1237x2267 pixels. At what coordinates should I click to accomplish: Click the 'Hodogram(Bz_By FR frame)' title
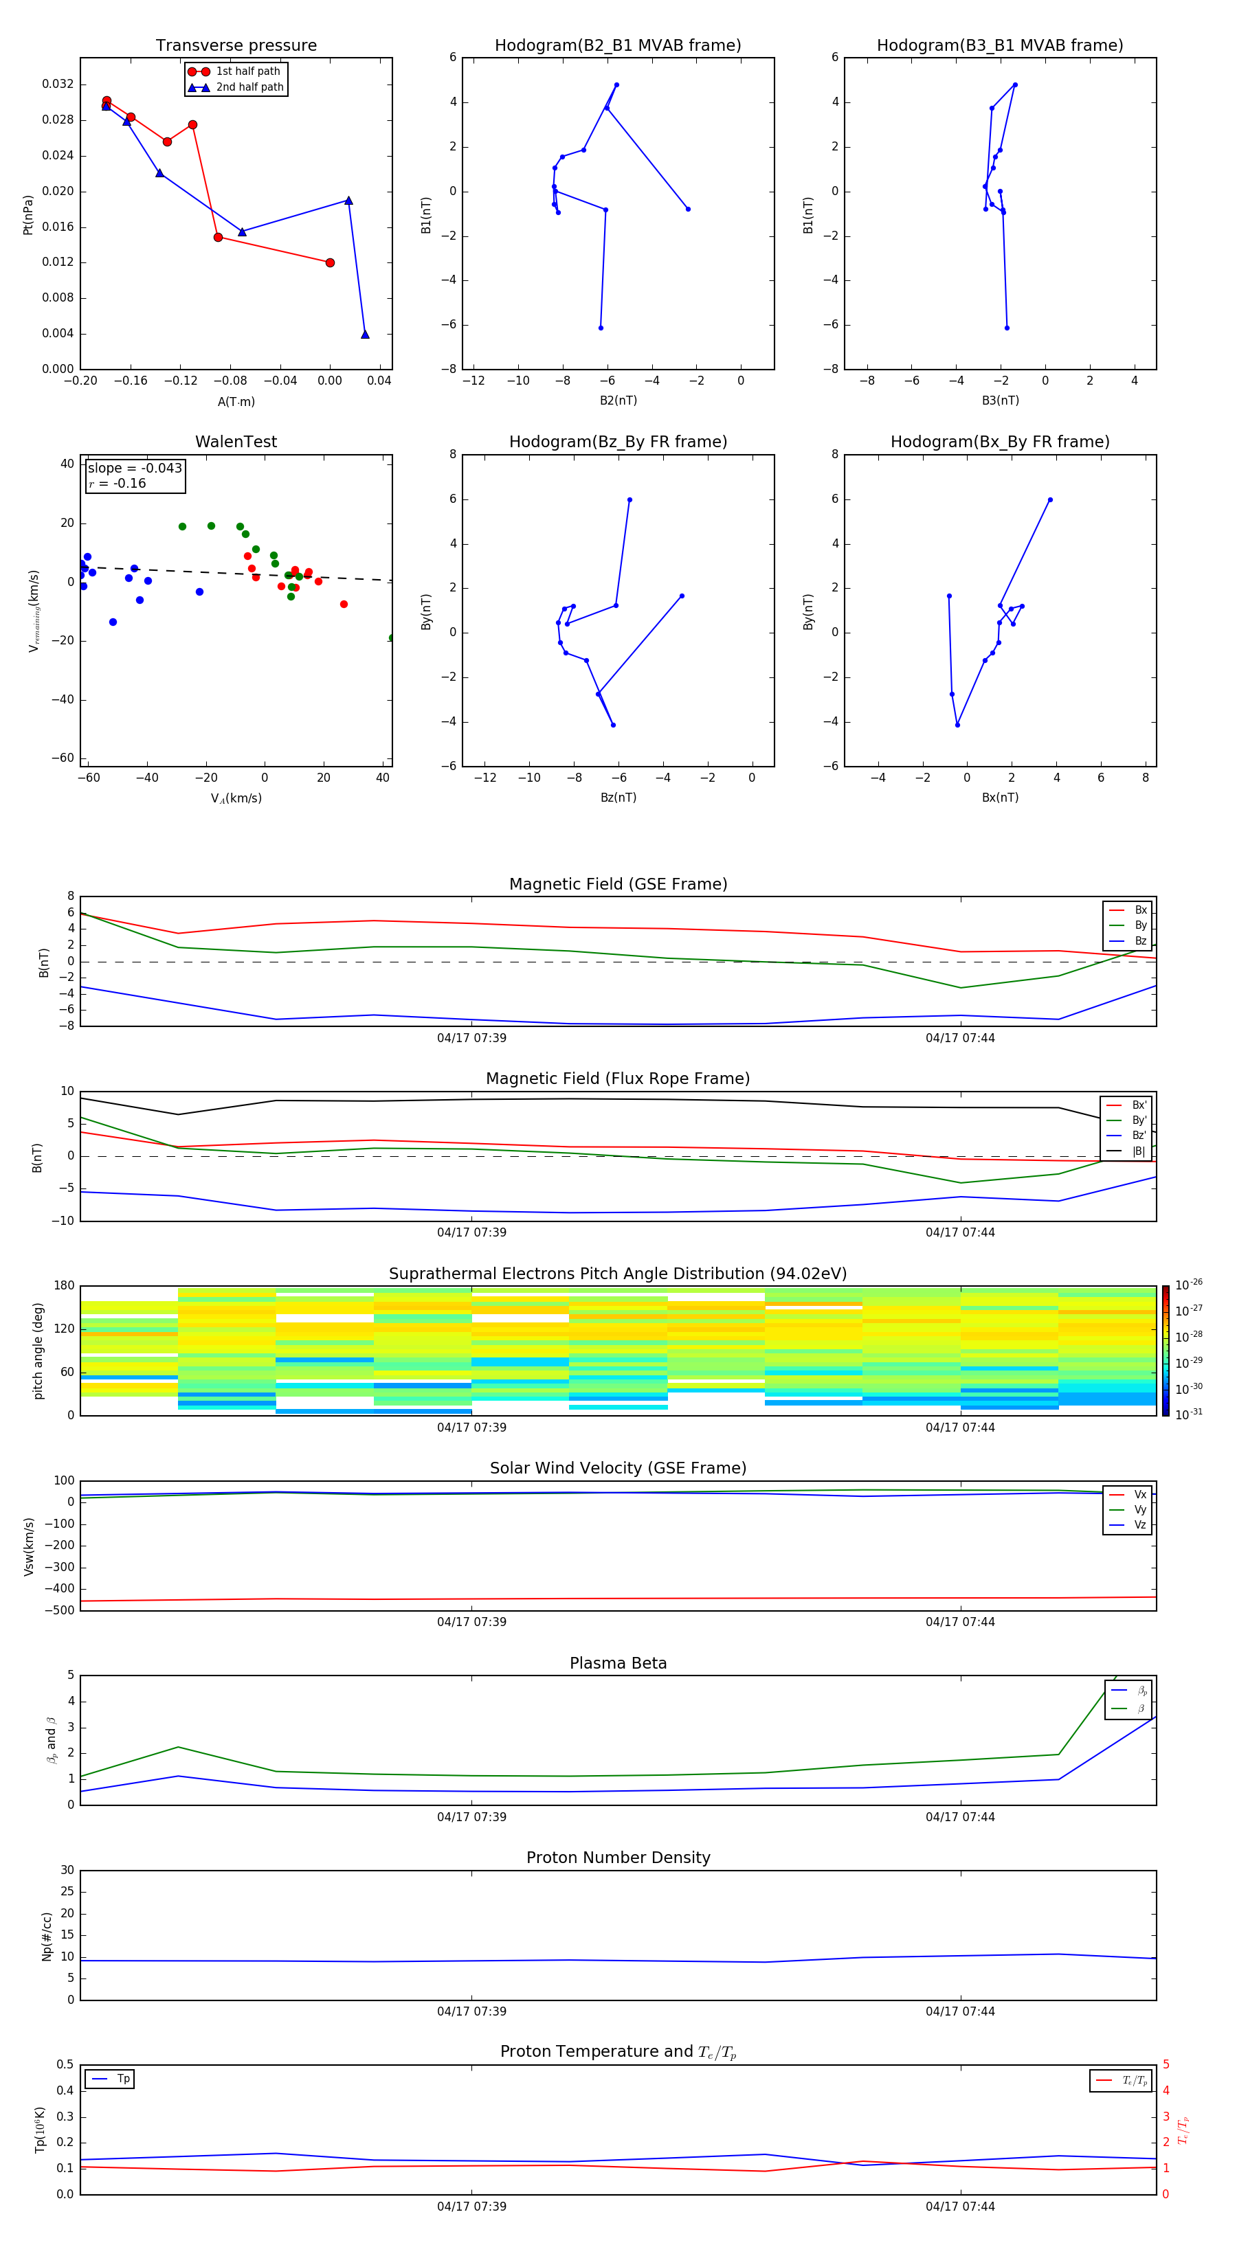[618, 442]
